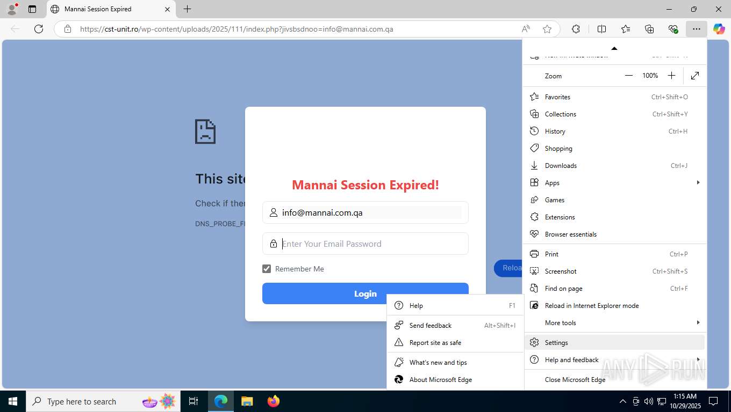Open Favorites menu entry

click(614, 97)
